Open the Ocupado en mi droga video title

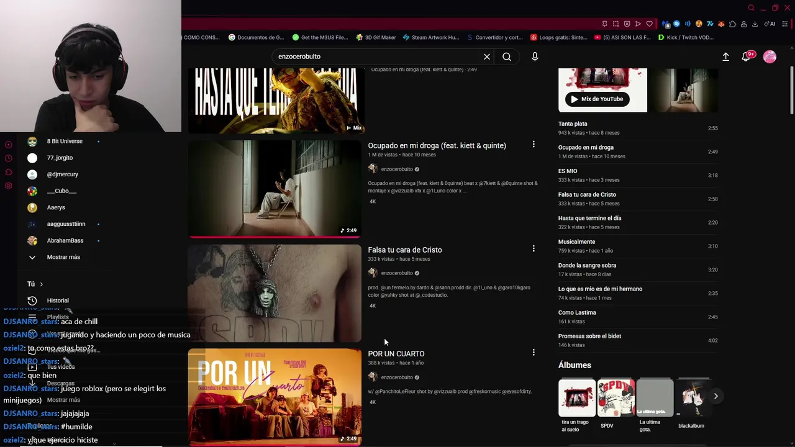437,145
